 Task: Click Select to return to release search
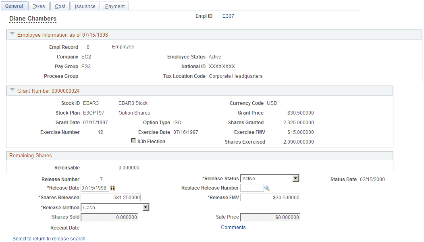[x=49, y=238]
